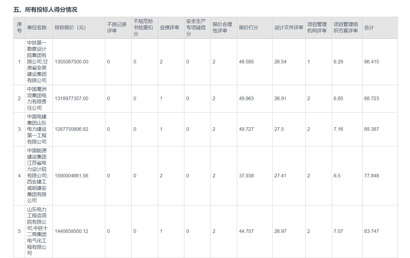Screen dimensions: 410x258
Task: Select the 投标报价（元） column header
Action: coord(70,28)
